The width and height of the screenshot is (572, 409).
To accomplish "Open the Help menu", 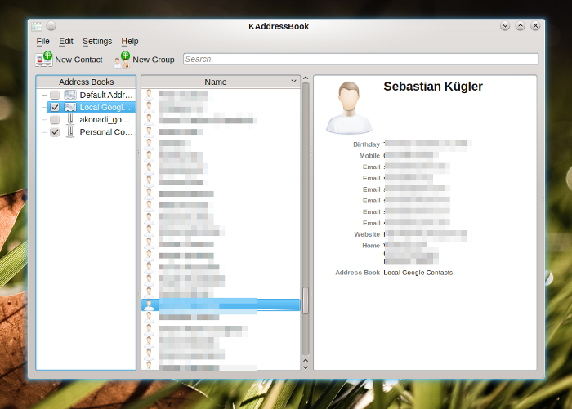I will point(130,41).
